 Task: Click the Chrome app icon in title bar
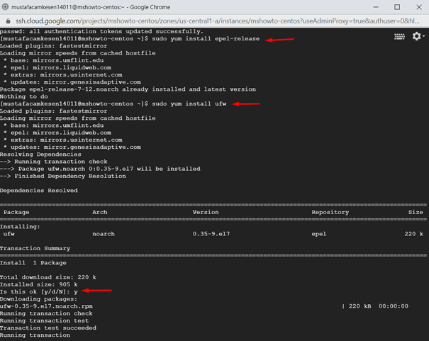(5, 7)
